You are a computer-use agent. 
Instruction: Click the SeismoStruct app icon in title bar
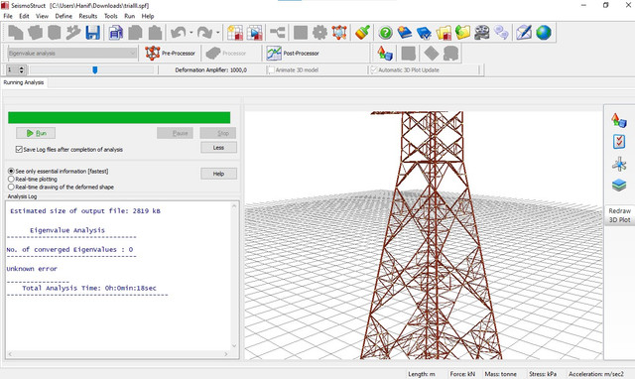5,5
